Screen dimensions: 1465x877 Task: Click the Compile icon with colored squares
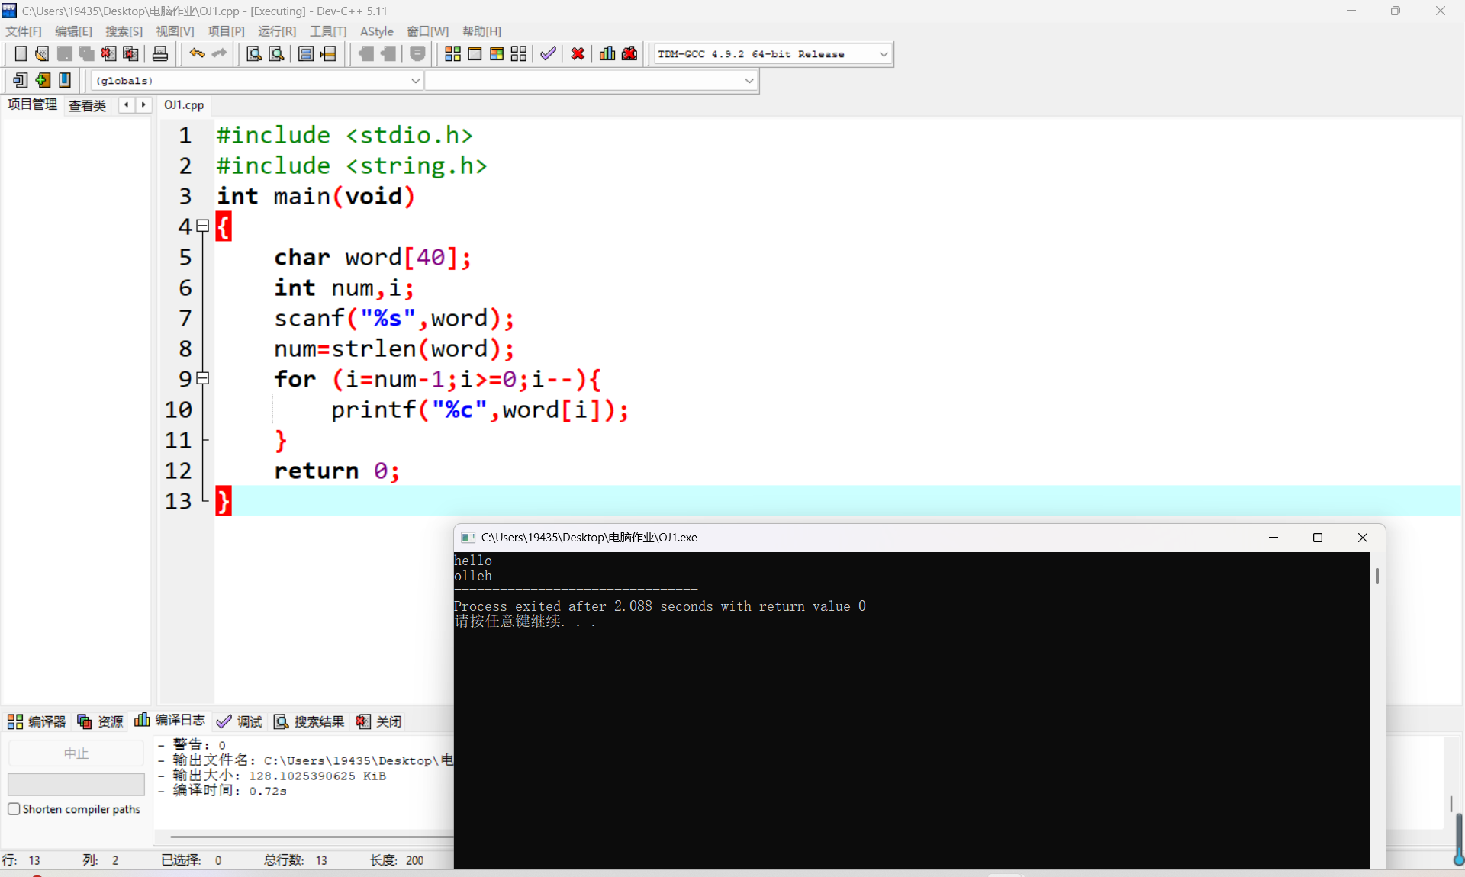(452, 53)
